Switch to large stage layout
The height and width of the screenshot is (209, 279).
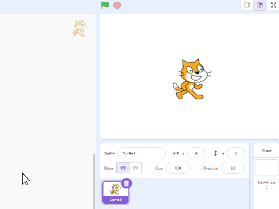click(x=260, y=5)
